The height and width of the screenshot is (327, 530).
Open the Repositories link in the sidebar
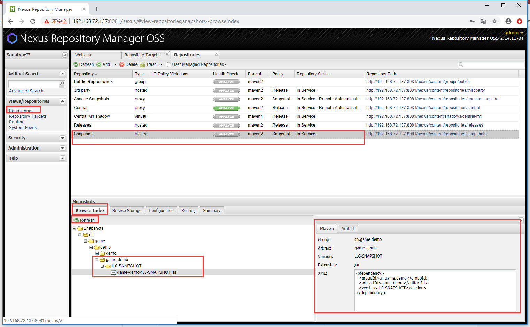click(21, 111)
